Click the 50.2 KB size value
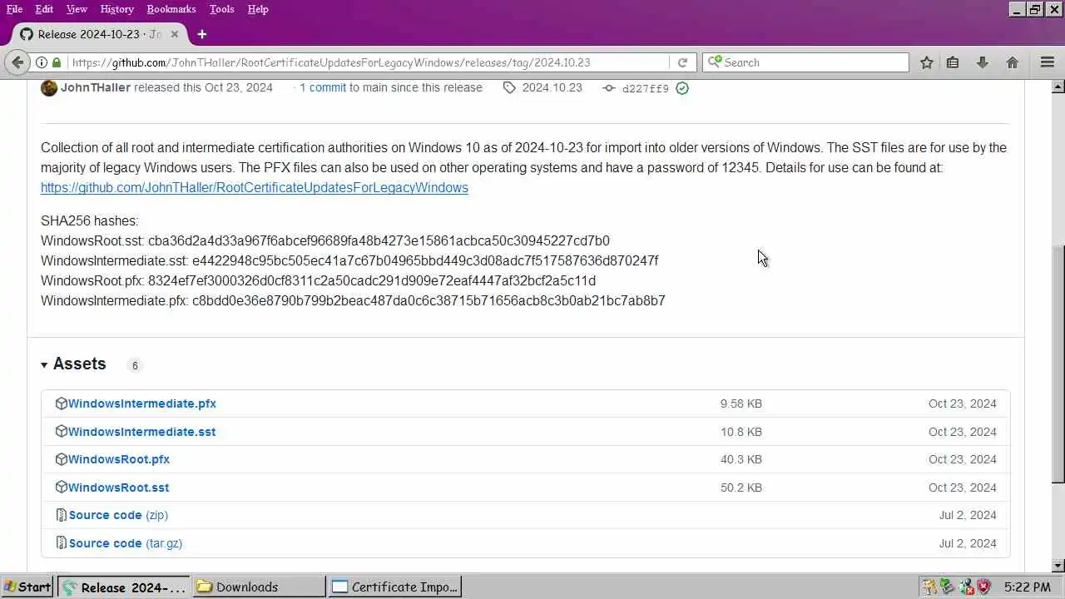This screenshot has width=1065, height=599. click(x=741, y=488)
